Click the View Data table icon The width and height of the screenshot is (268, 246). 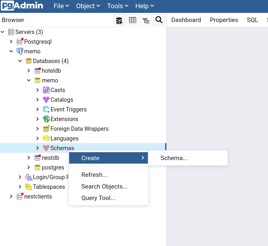coord(133,20)
